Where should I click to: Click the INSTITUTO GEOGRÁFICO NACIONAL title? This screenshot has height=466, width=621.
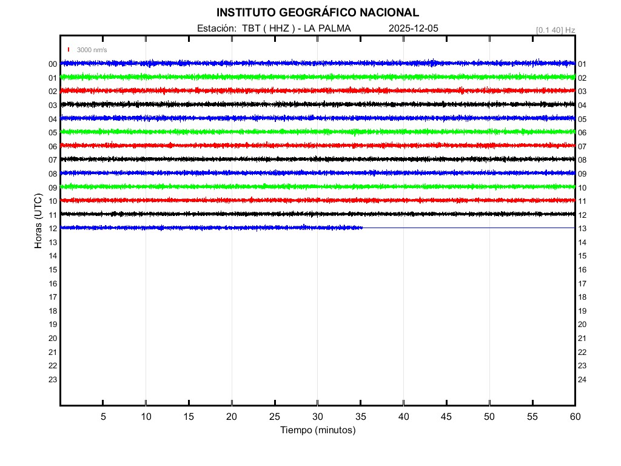[x=317, y=13]
